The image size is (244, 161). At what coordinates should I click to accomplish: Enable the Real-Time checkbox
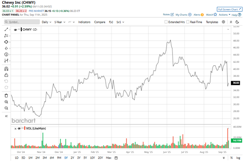[x=188, y=22]
